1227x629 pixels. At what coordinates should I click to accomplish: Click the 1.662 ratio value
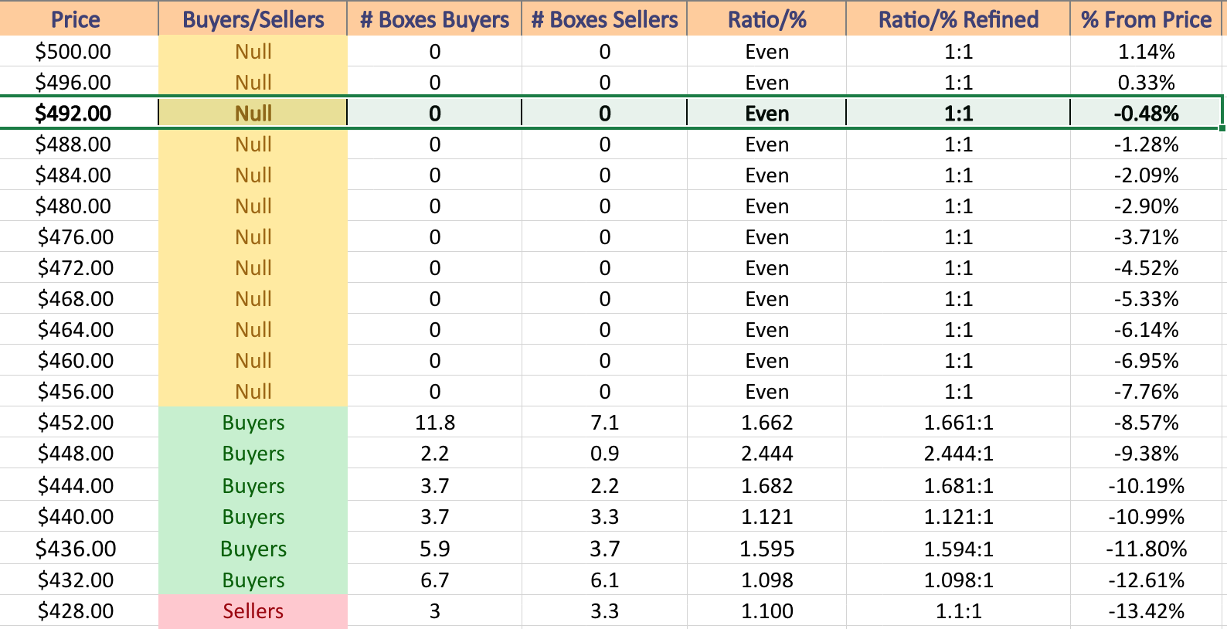(766, 422)
